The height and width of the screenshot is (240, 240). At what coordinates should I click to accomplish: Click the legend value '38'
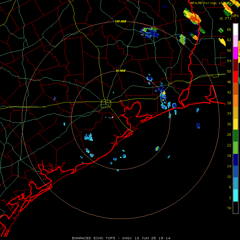[229, 103]
